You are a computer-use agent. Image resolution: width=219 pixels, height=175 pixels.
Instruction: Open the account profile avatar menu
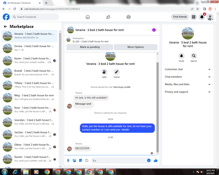pyautogui.click(x=210, y=17)
